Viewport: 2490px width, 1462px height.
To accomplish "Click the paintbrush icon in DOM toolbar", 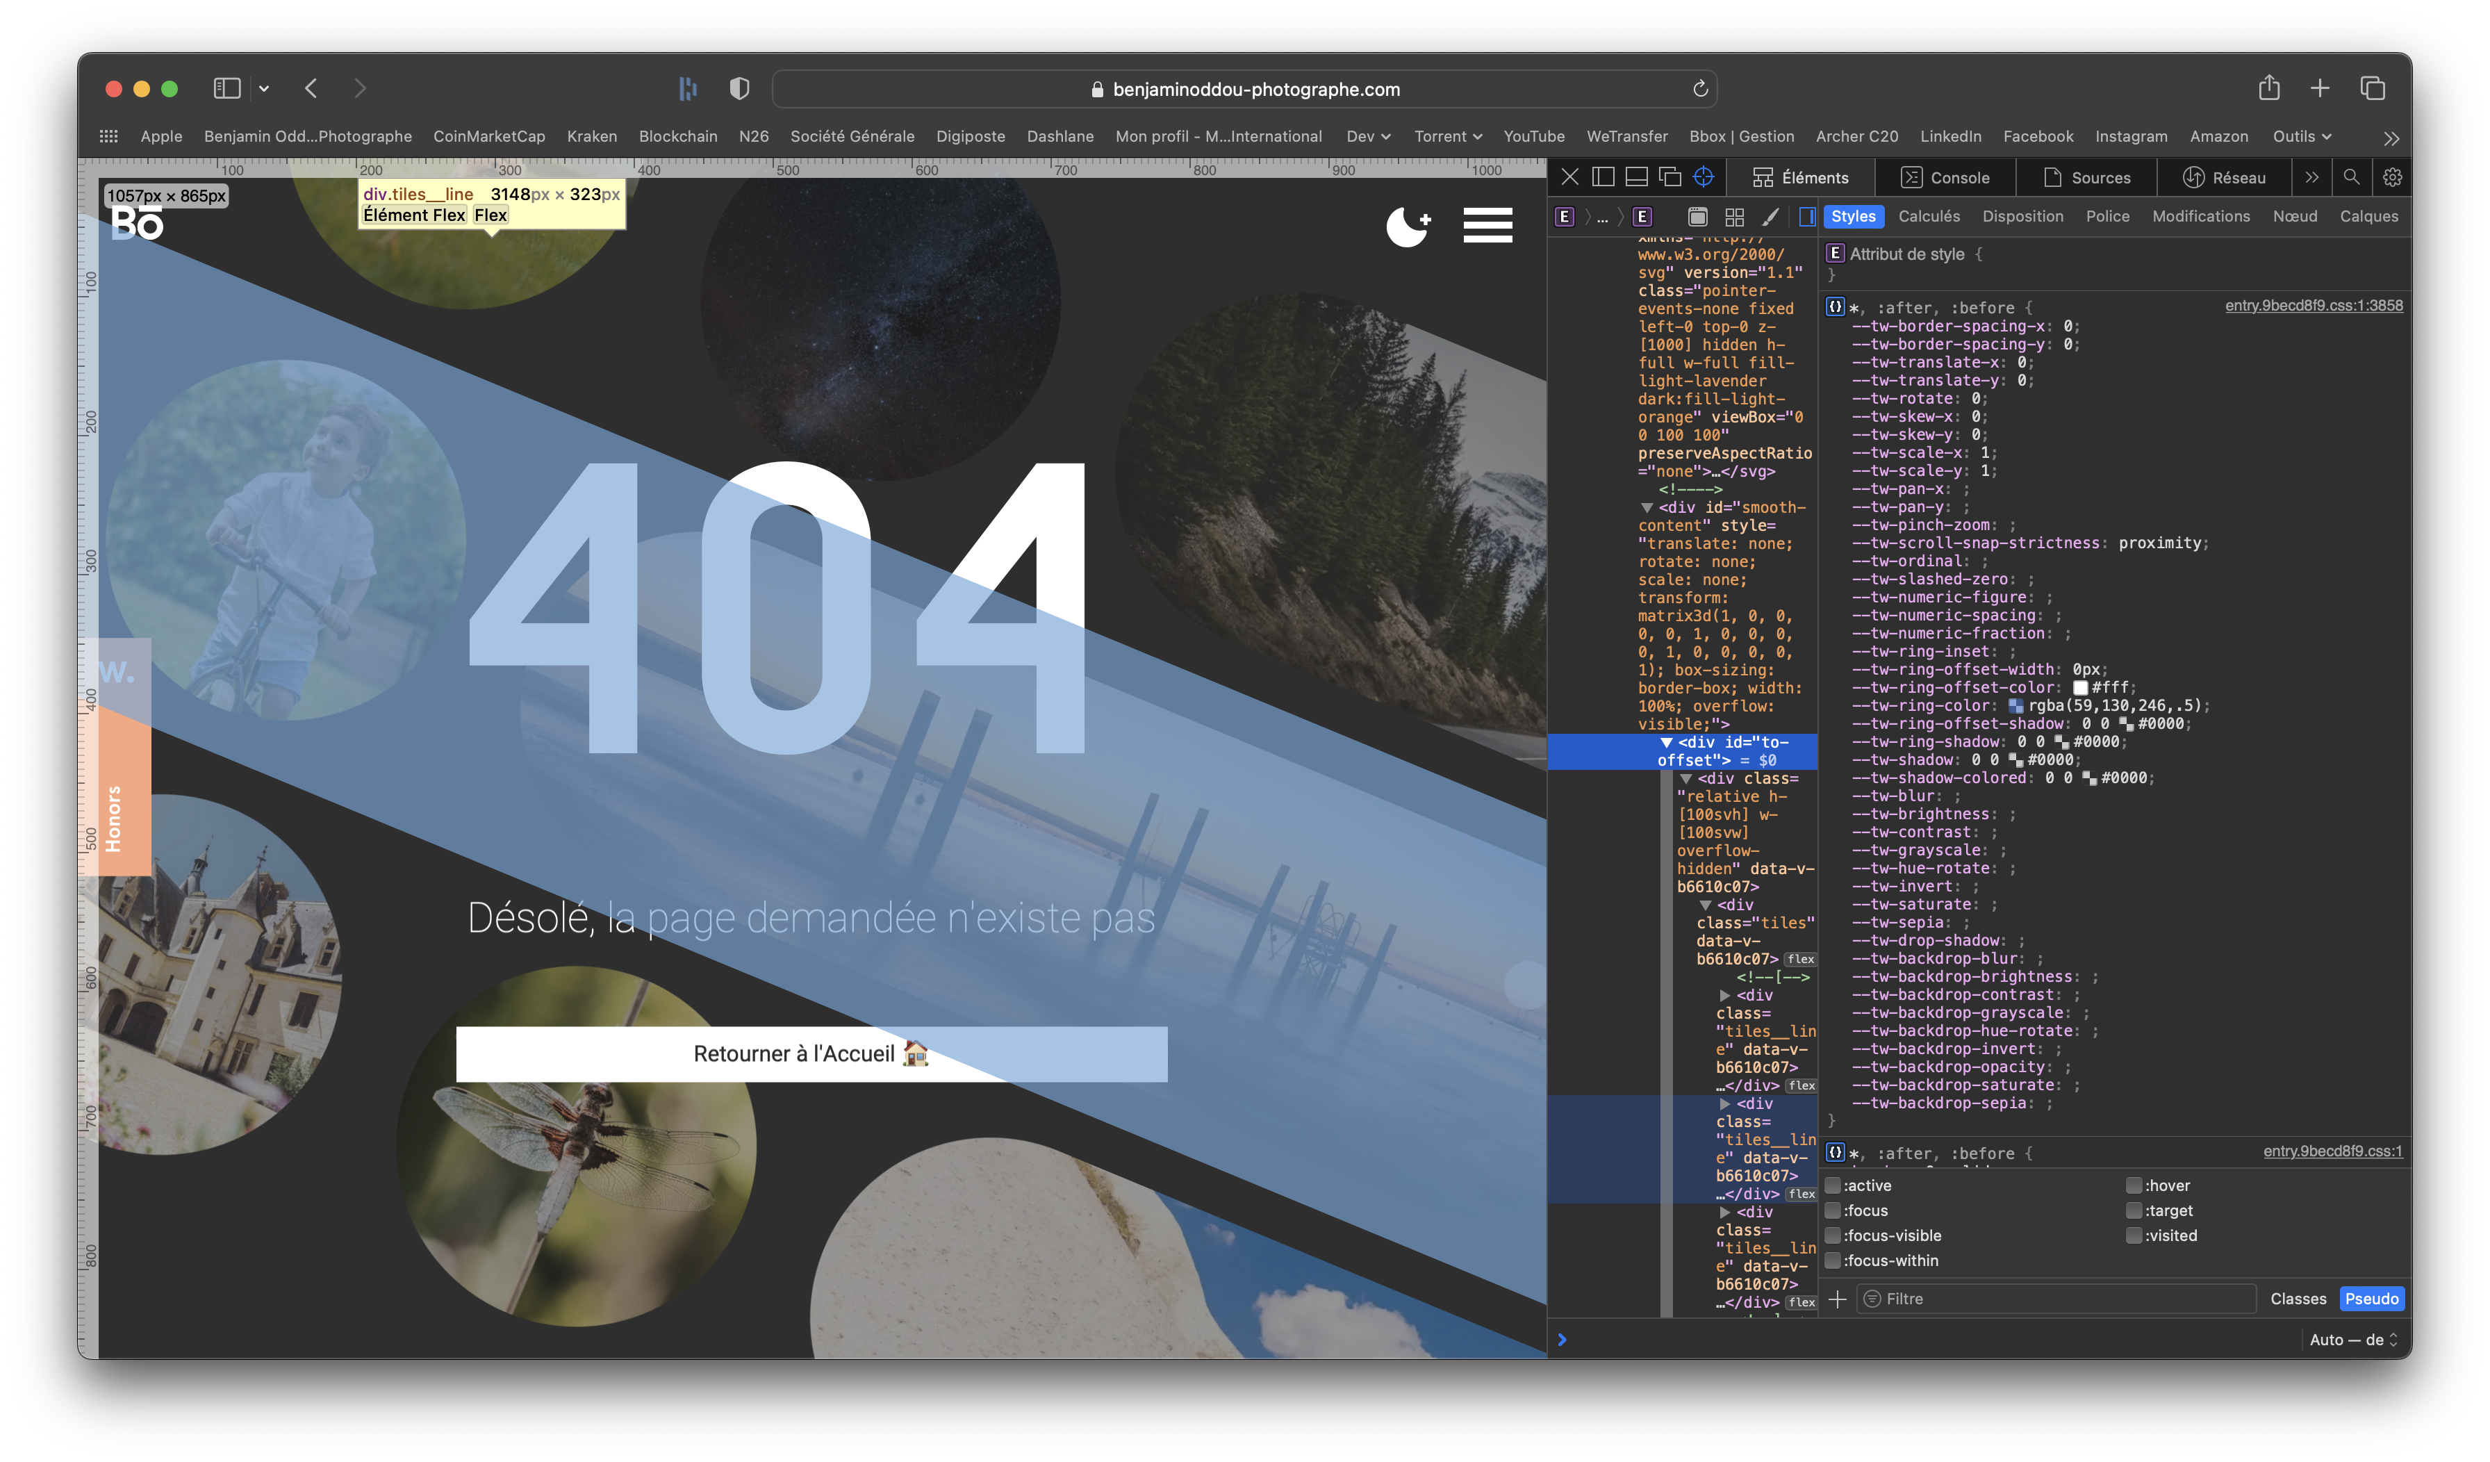I will click(x=1771, y=217).
